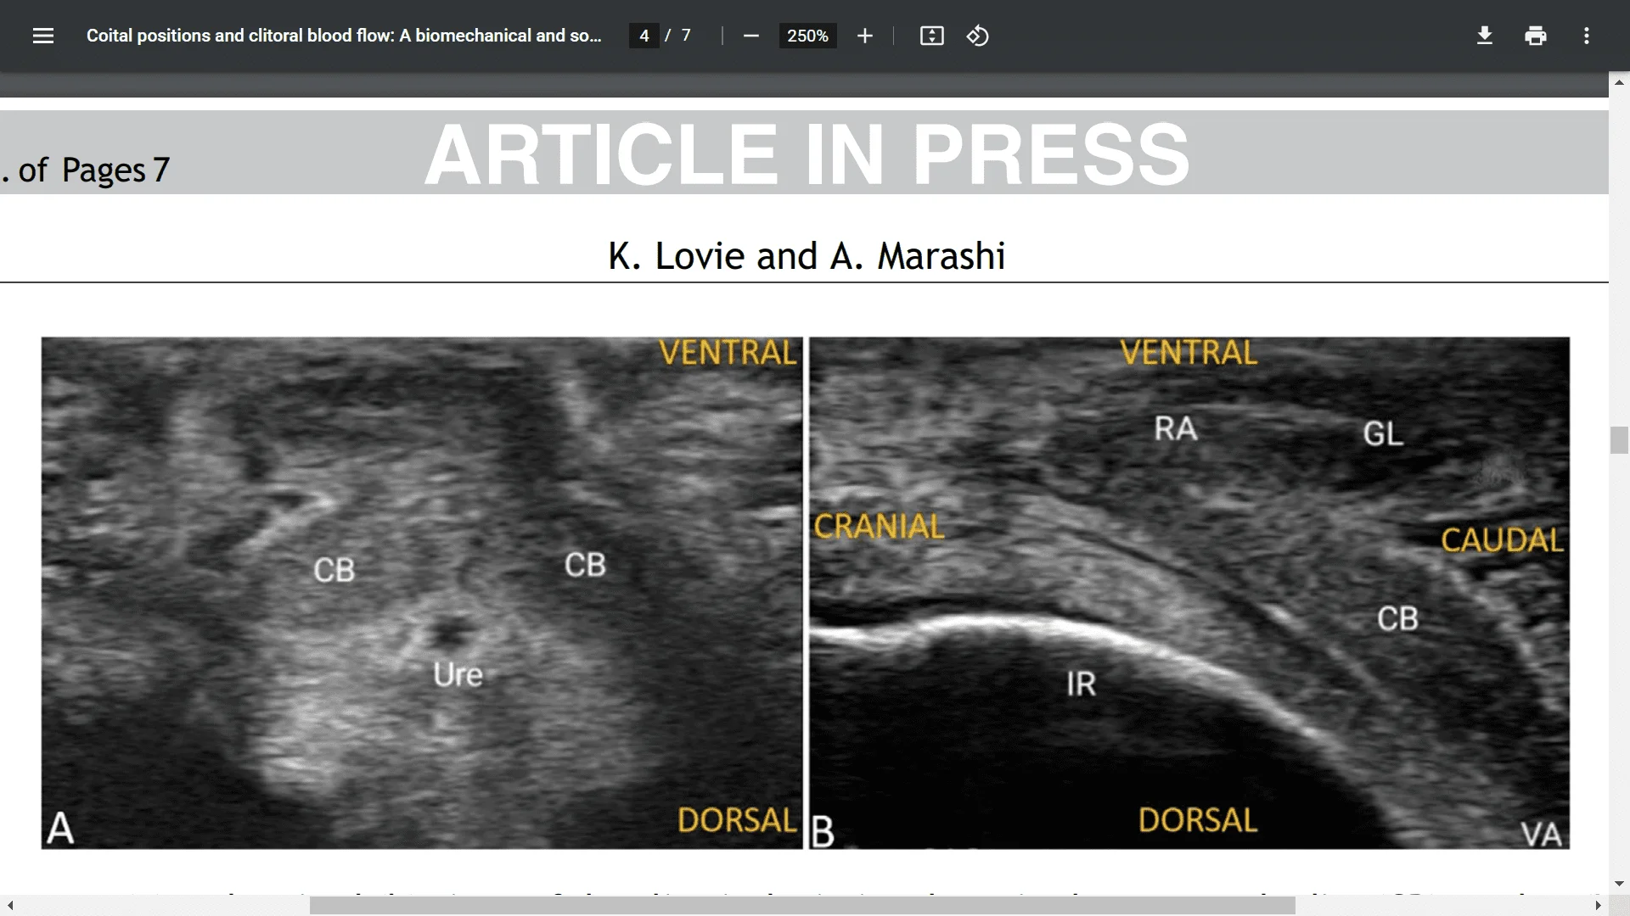Image resolution: width=1630 pixels, height=916 pixels.
Task: Click the RA label in image B
Action: (x=1176, y=428)
